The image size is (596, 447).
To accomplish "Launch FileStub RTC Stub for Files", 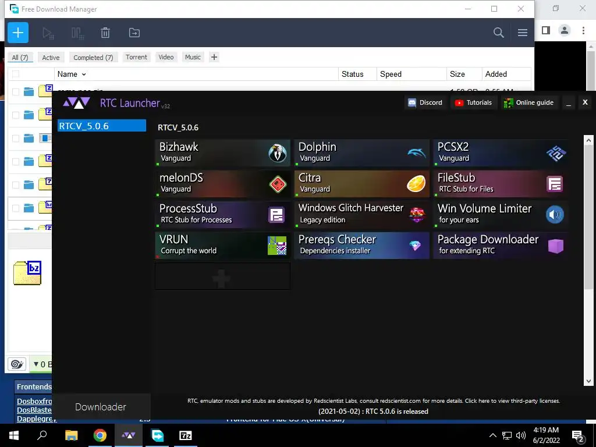I will (501, 183).
